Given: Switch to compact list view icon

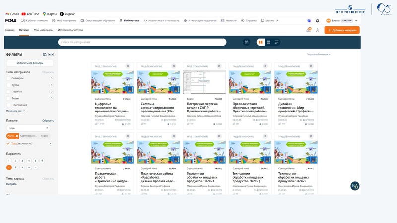Looking at the screenshot, I should [276, 42].
